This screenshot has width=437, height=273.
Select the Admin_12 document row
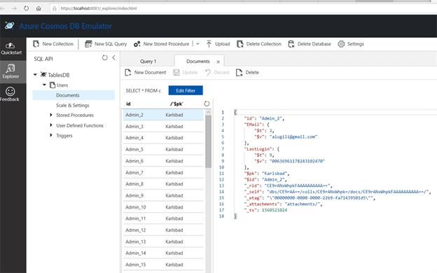tap(163, 230)
